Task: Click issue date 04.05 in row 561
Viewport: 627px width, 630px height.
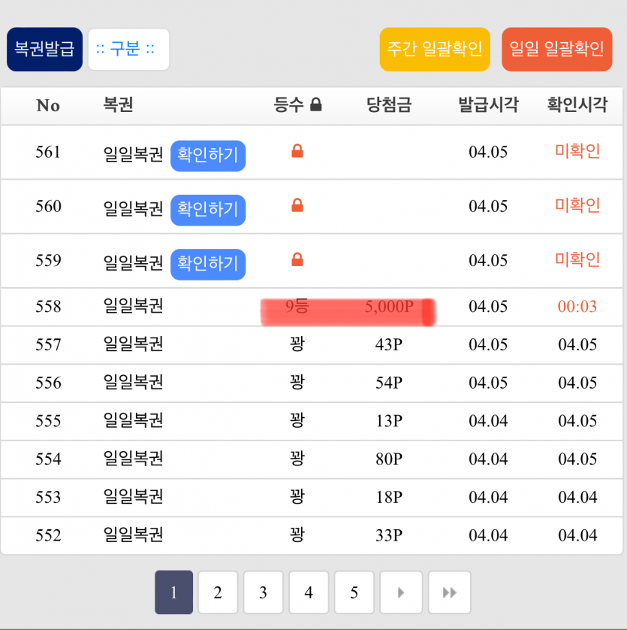Action: tap(488, 153)
